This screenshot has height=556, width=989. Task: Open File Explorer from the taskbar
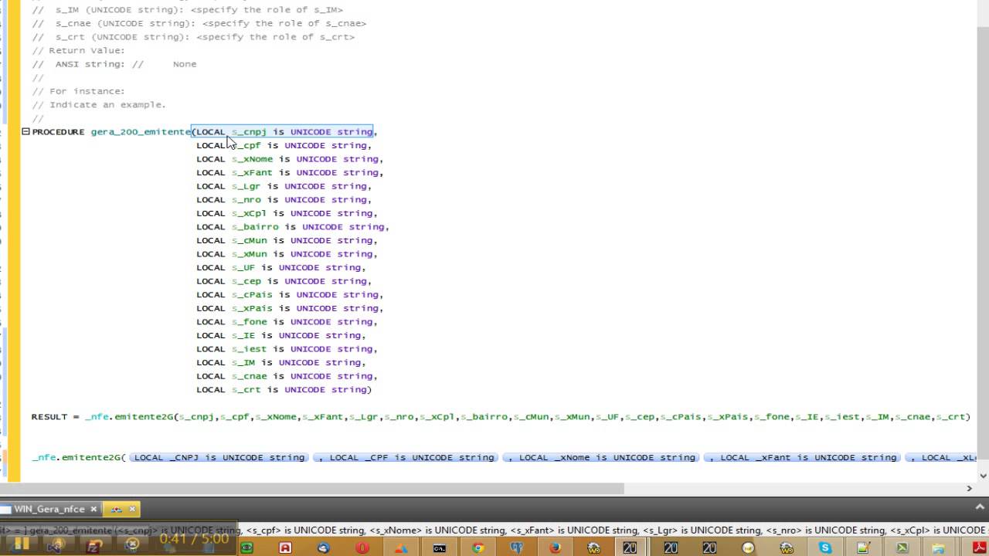[939, 548]
